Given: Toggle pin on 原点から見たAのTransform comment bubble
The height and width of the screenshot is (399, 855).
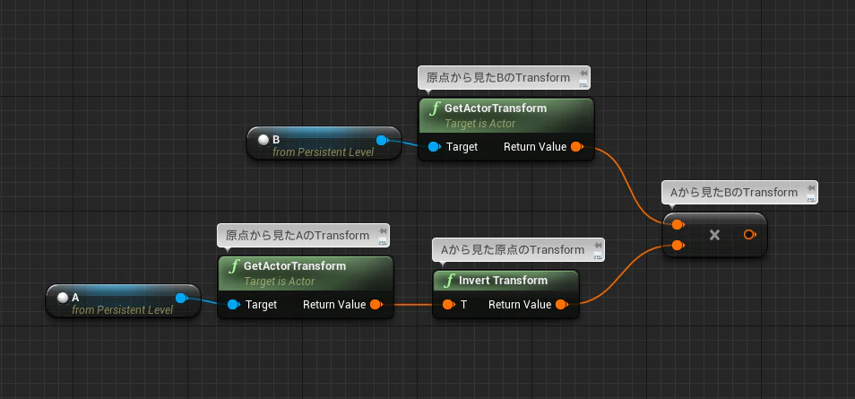Looking at the screenshot, I should point(383,231).
